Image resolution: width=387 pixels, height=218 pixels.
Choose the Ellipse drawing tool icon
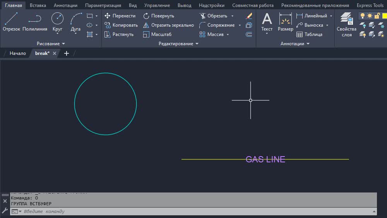coord(90,25)
